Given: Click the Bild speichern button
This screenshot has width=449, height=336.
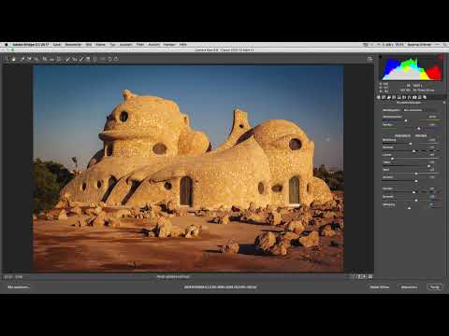Looking at the screenshot, I should tap(19, 287).
